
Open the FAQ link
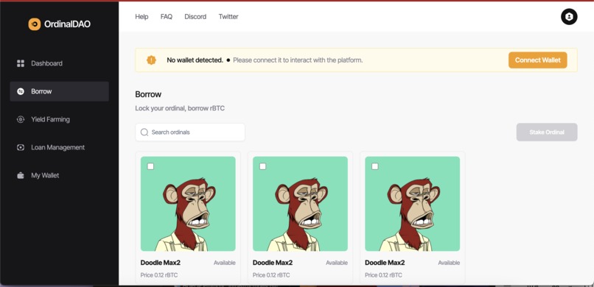(x=167, y=17)
